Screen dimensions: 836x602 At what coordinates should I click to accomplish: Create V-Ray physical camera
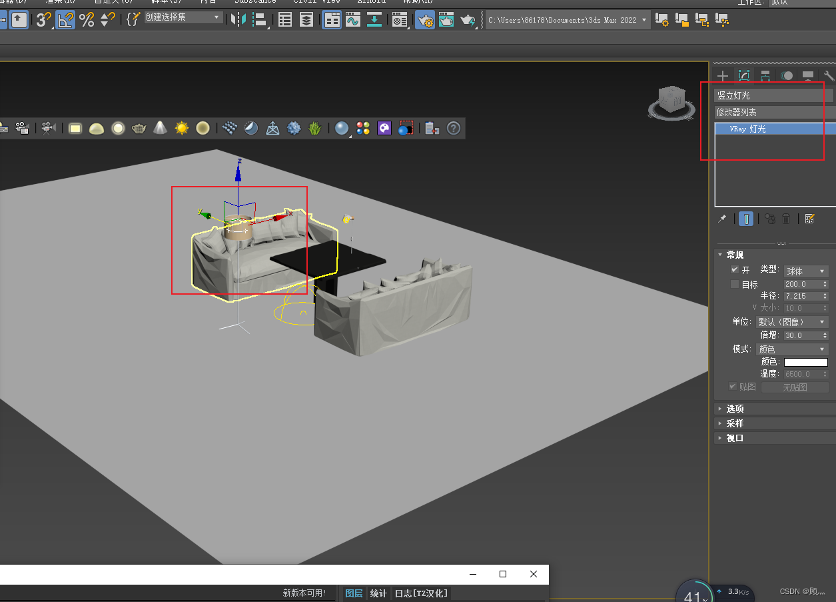48,128
